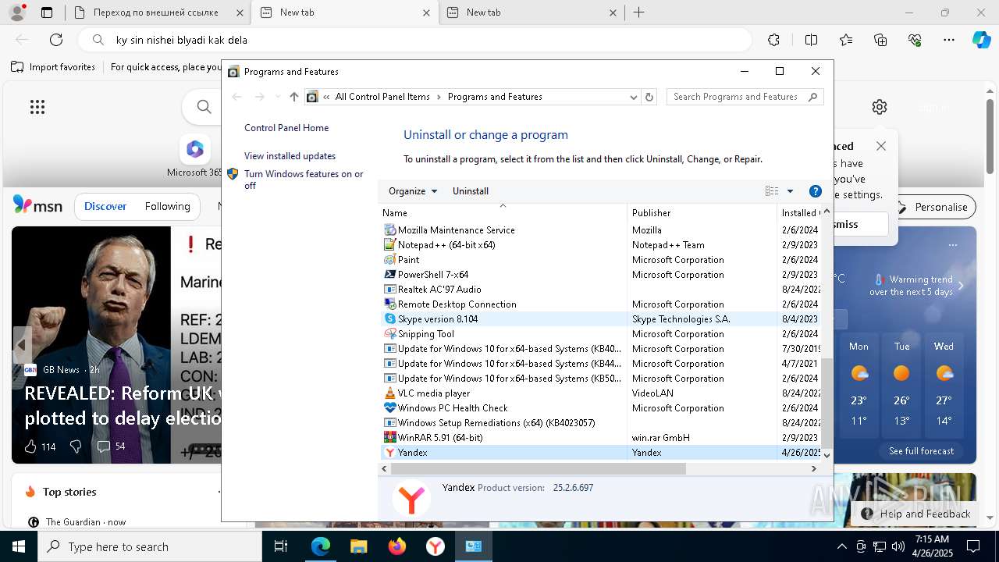Click the Windows PC Health Check icon
This screenshot has width=999, height=562.
pos(390,408)
